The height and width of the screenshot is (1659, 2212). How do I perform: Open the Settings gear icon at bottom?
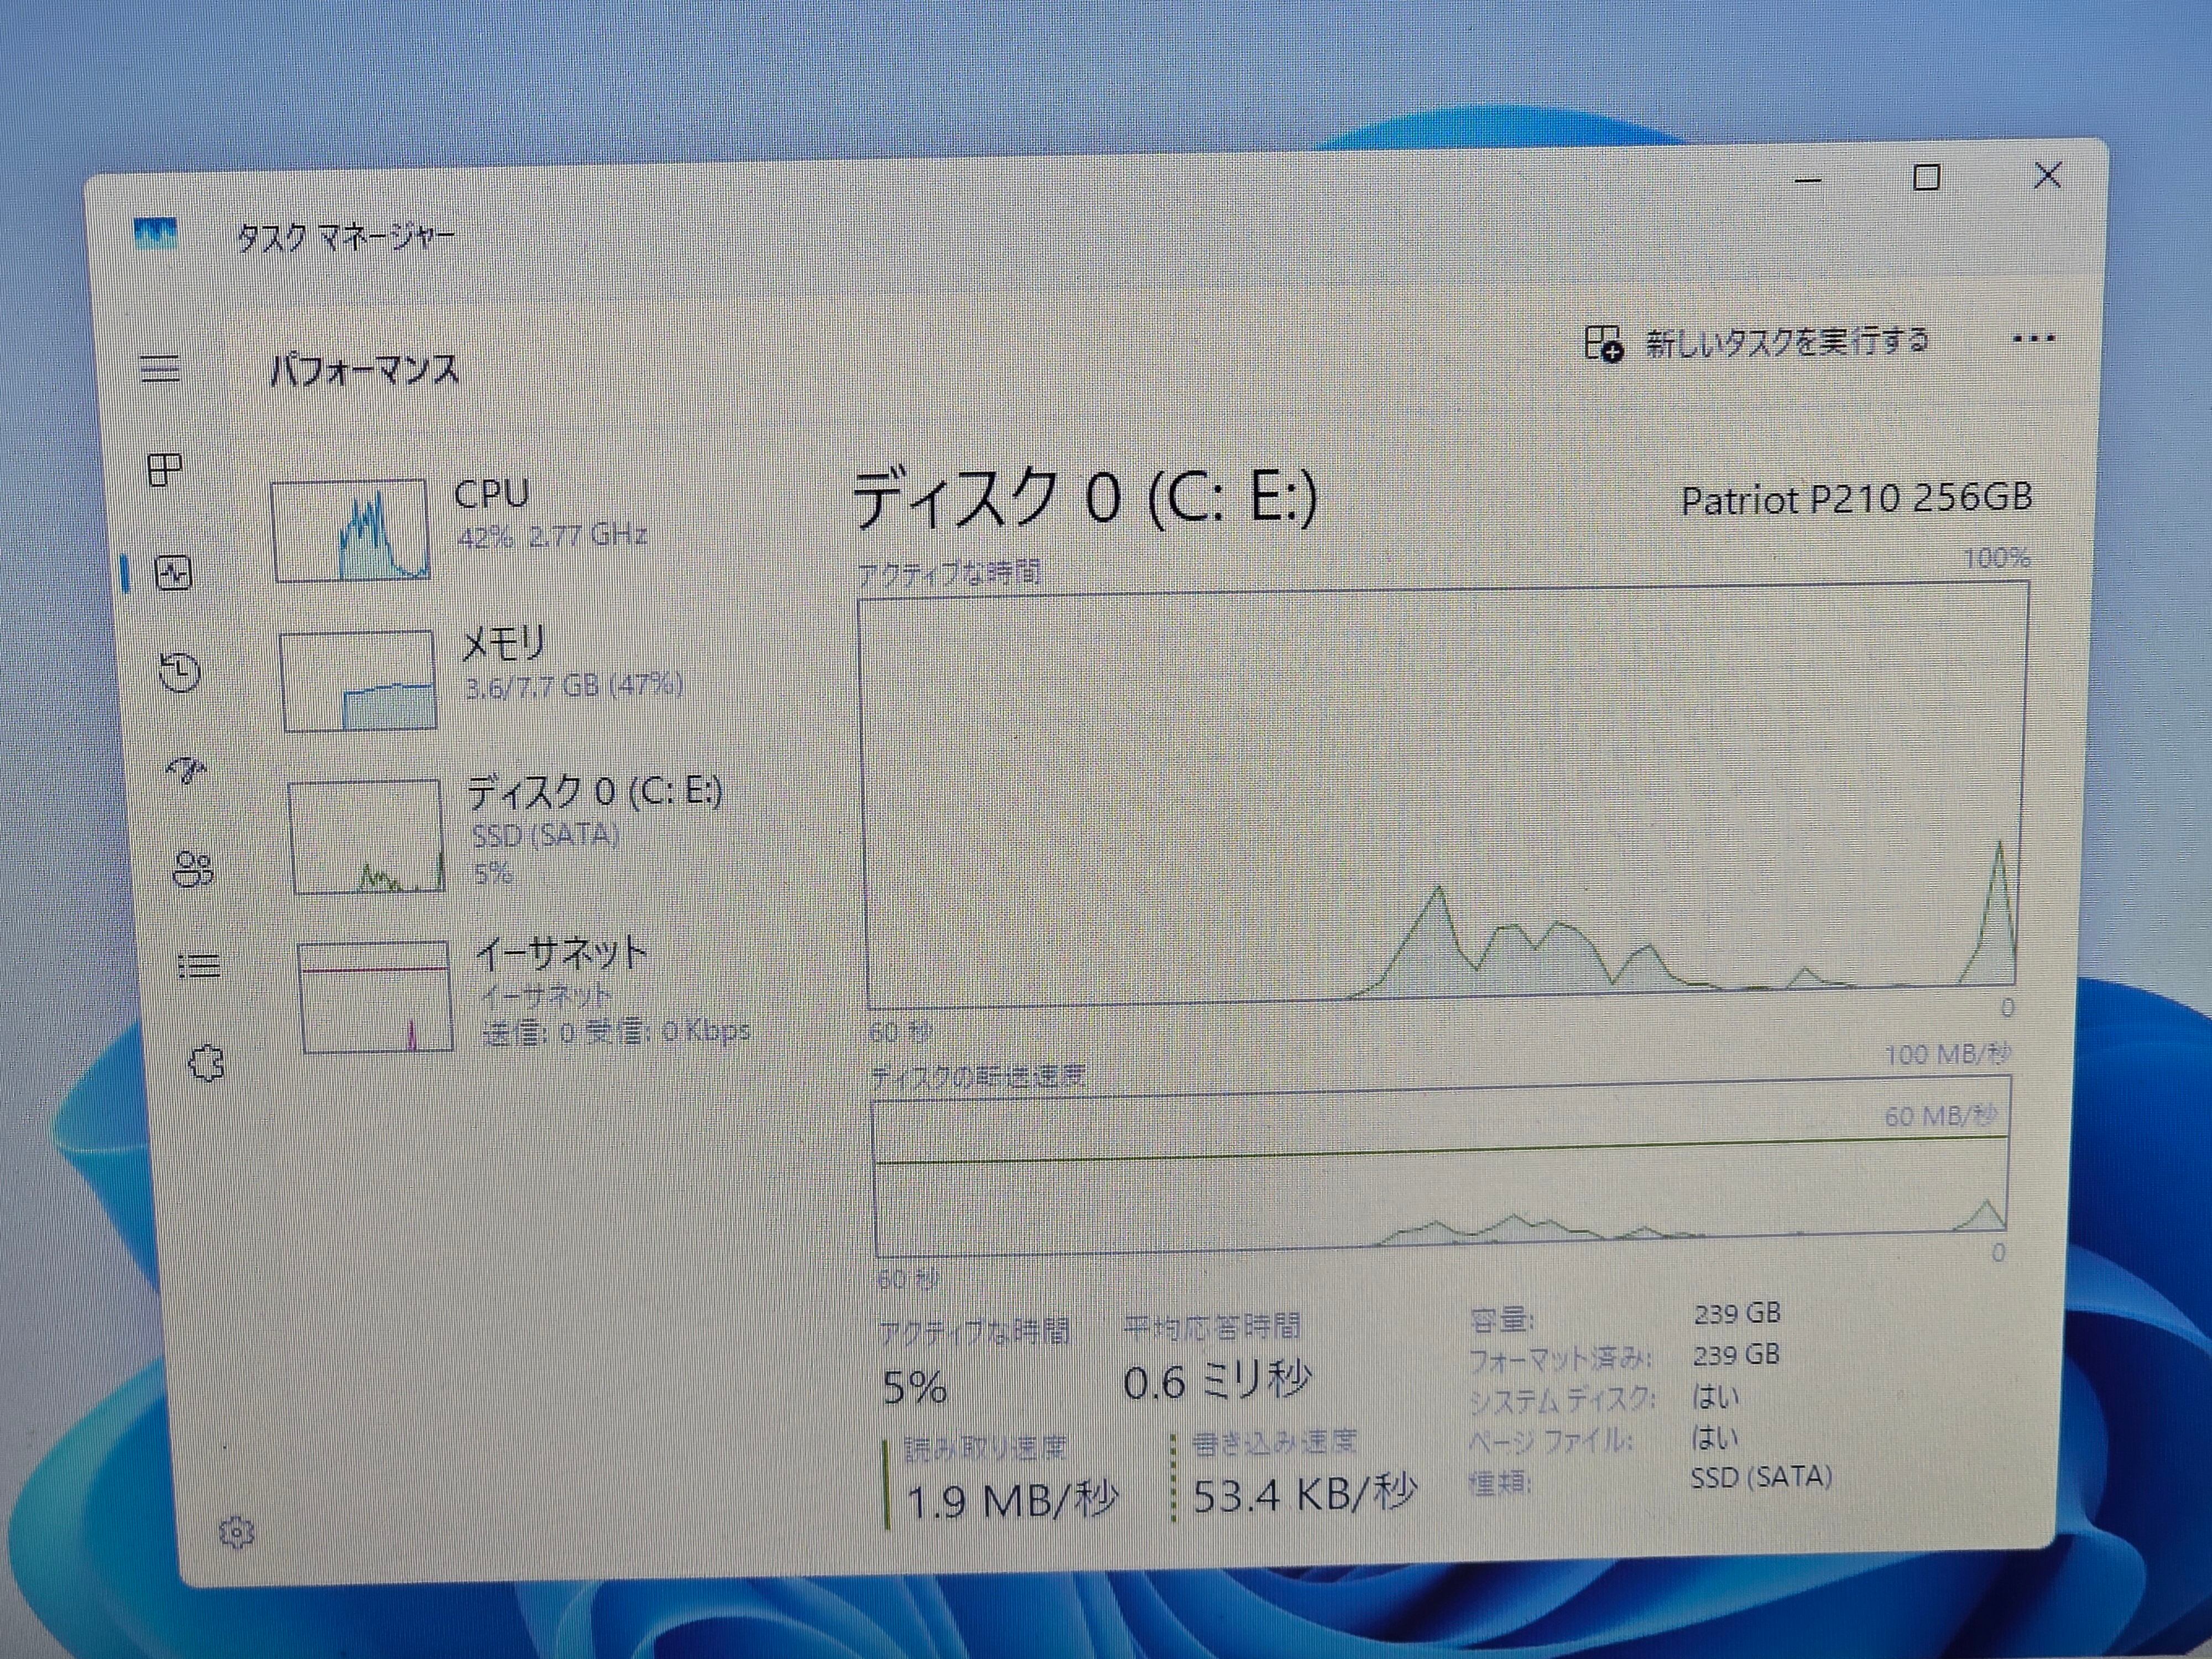(x=237, y=1532)
